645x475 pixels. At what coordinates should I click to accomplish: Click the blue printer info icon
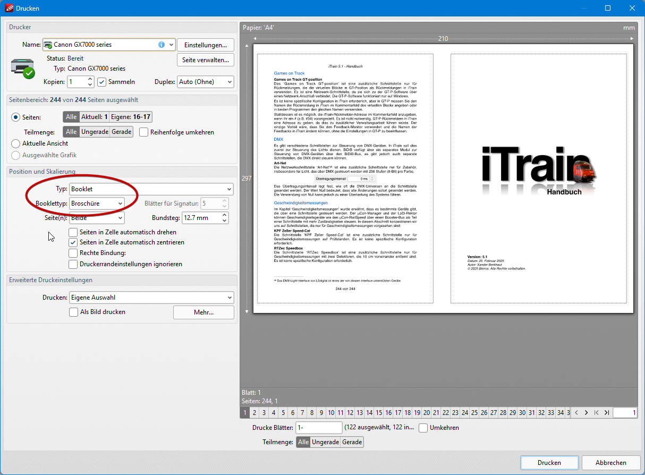click(x=162, y=45)
